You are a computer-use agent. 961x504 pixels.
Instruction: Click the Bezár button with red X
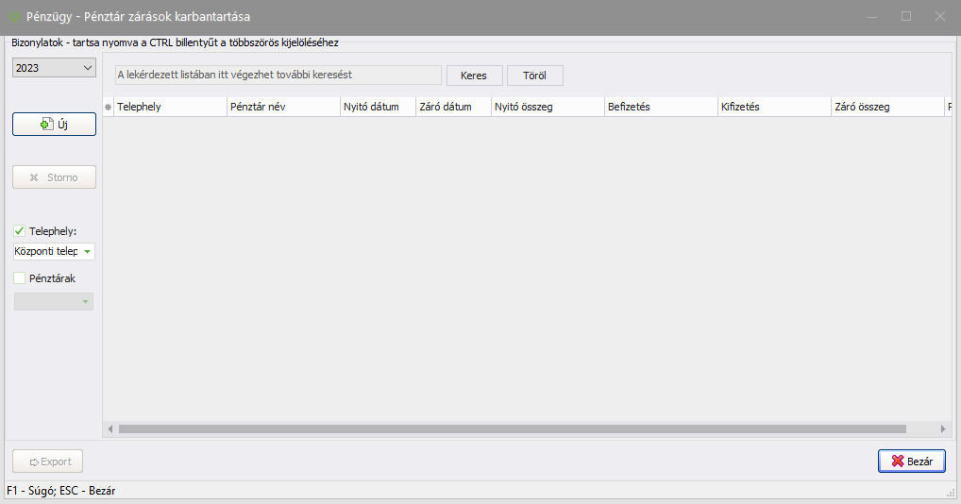click(911, 462)
